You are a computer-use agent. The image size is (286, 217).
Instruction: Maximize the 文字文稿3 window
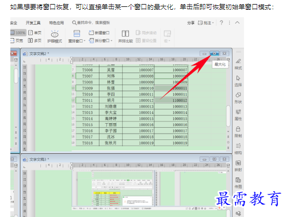[x=215, y=159]
